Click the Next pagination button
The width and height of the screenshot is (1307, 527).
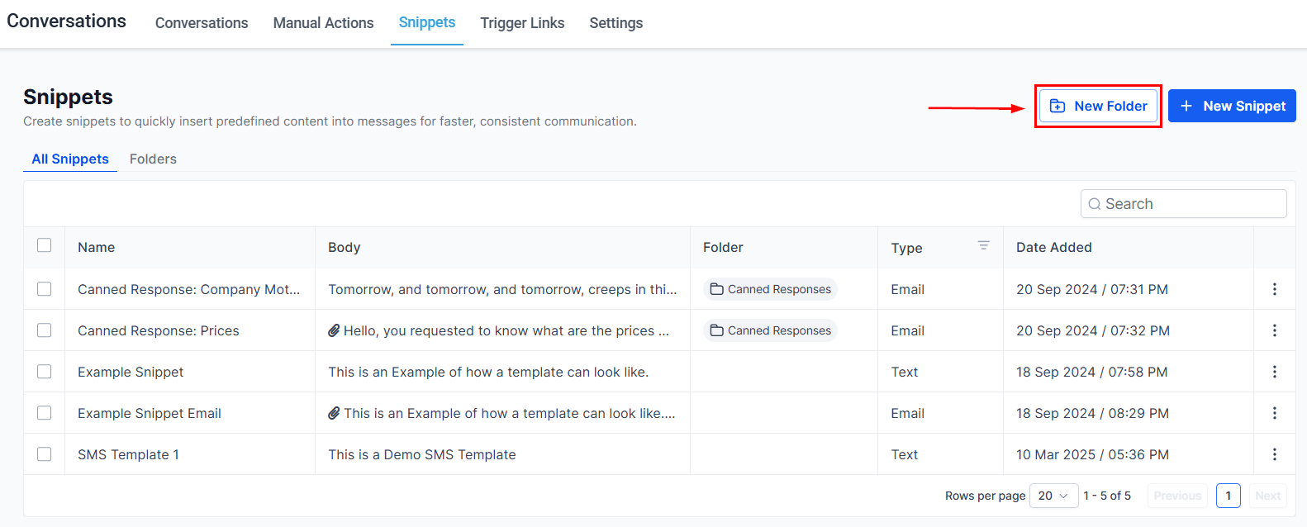1267,496
